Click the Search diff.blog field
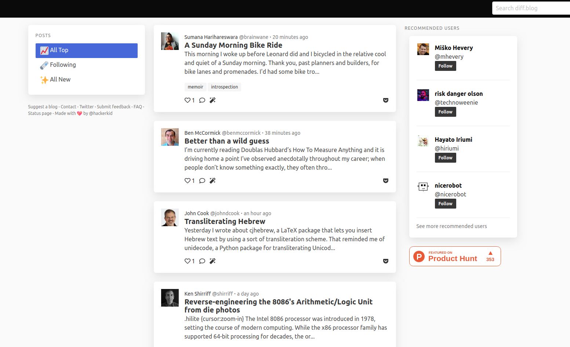 point(531,8)
